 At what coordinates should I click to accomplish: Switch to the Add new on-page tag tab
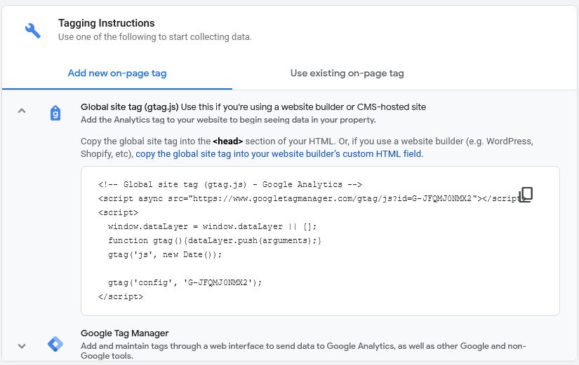(x=117, y=73)
